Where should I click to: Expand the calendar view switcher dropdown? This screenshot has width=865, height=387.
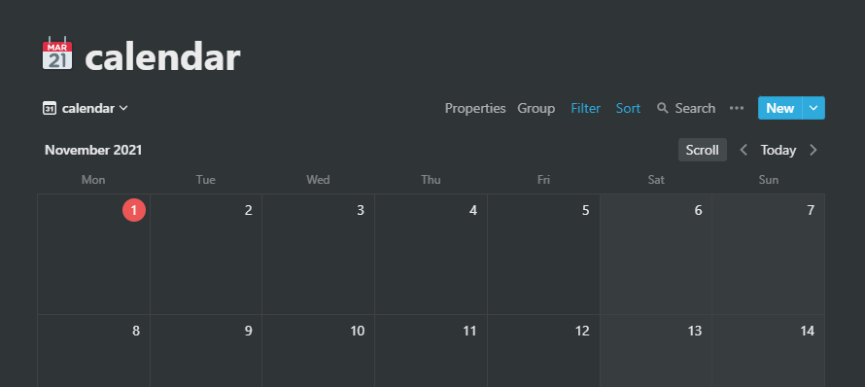[123, 108]
